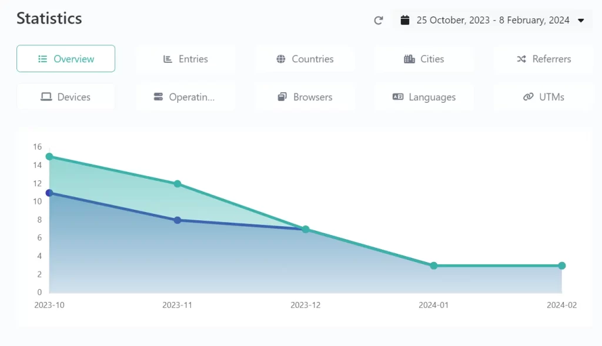Click the shuffle icon for Referrers
The width and height of the screenshot is (602, 346).
pyautogui.click(x=521, y=59)
